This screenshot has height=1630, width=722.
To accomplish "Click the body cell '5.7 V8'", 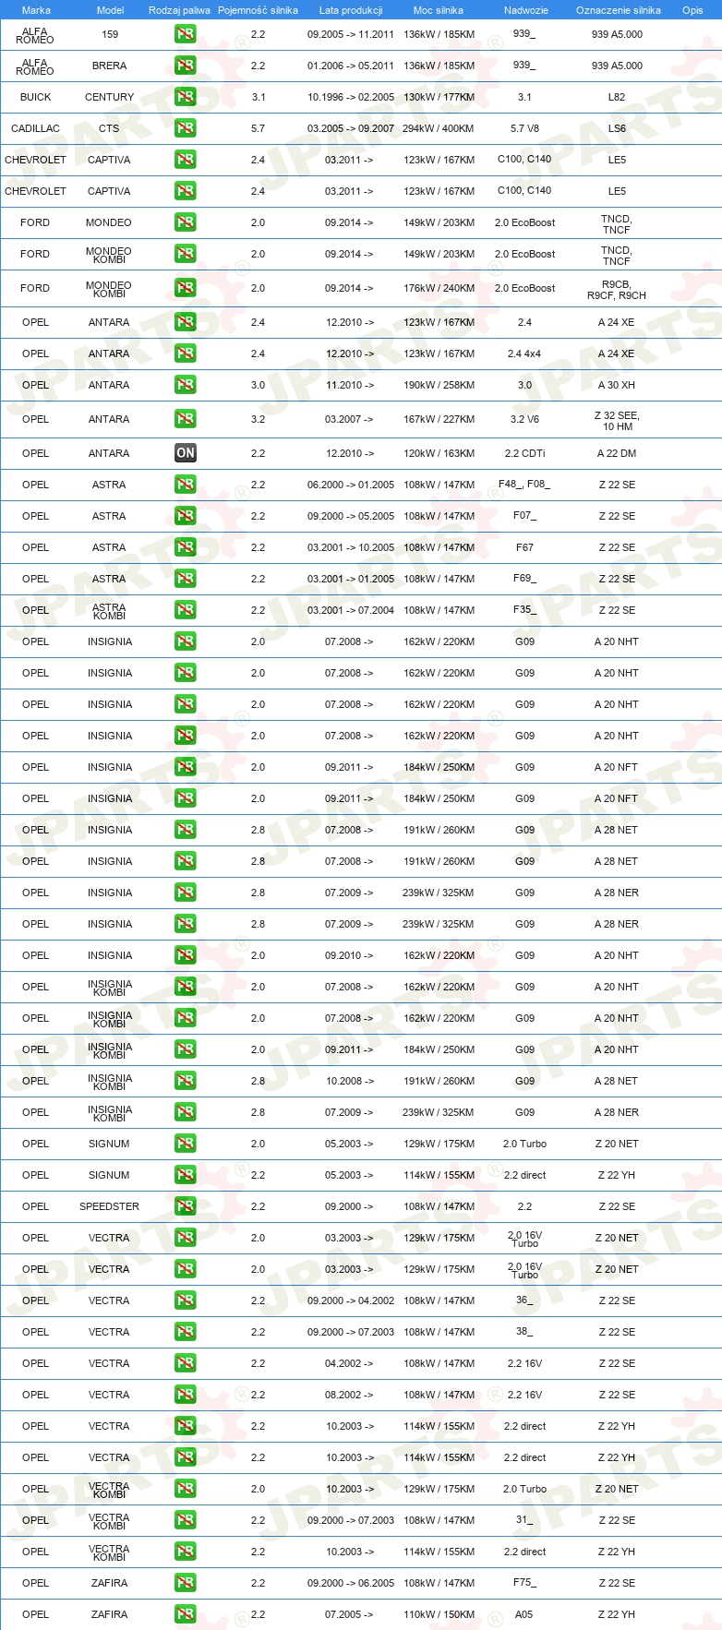I will (524, 128).
